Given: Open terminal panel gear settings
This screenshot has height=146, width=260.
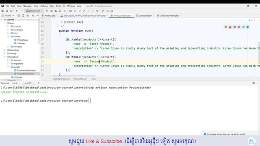Looking at the screenshot, I should (x=253, y=83).
